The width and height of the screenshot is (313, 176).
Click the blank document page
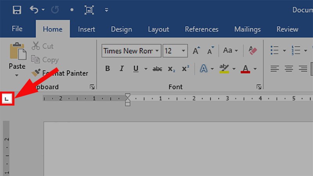pos(178,149)
